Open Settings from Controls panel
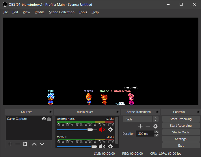This screenshot has width=201, height=157. pos(181,139)
